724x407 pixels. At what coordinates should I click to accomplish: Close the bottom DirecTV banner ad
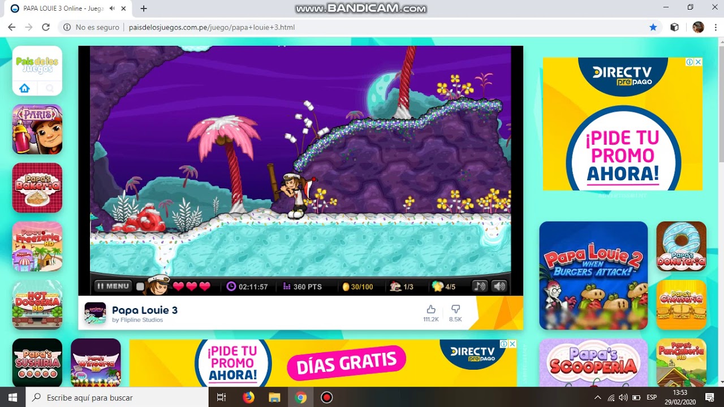click(x=512, y=344)
